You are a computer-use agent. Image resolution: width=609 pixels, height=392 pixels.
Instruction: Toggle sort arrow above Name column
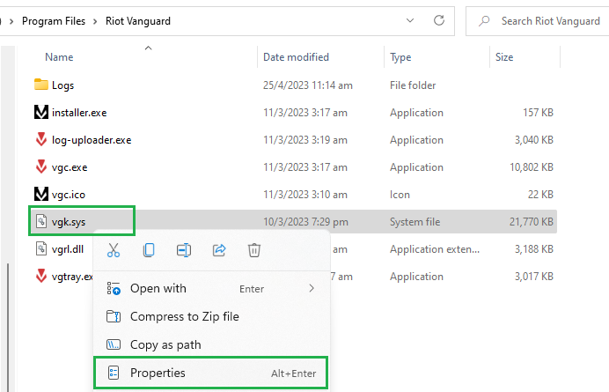pos(148,48)
